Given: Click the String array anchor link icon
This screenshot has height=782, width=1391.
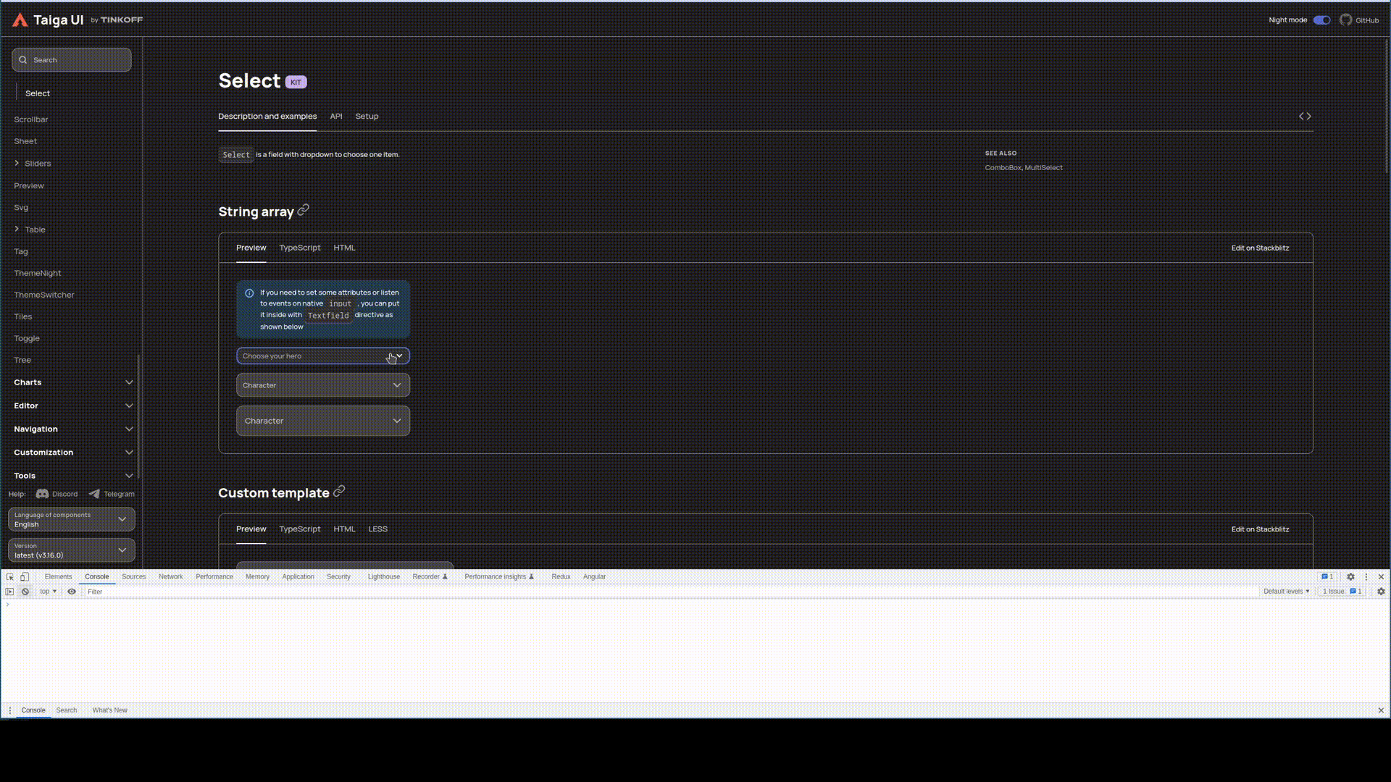Looking at the screenshot, I should pos(304,210).
